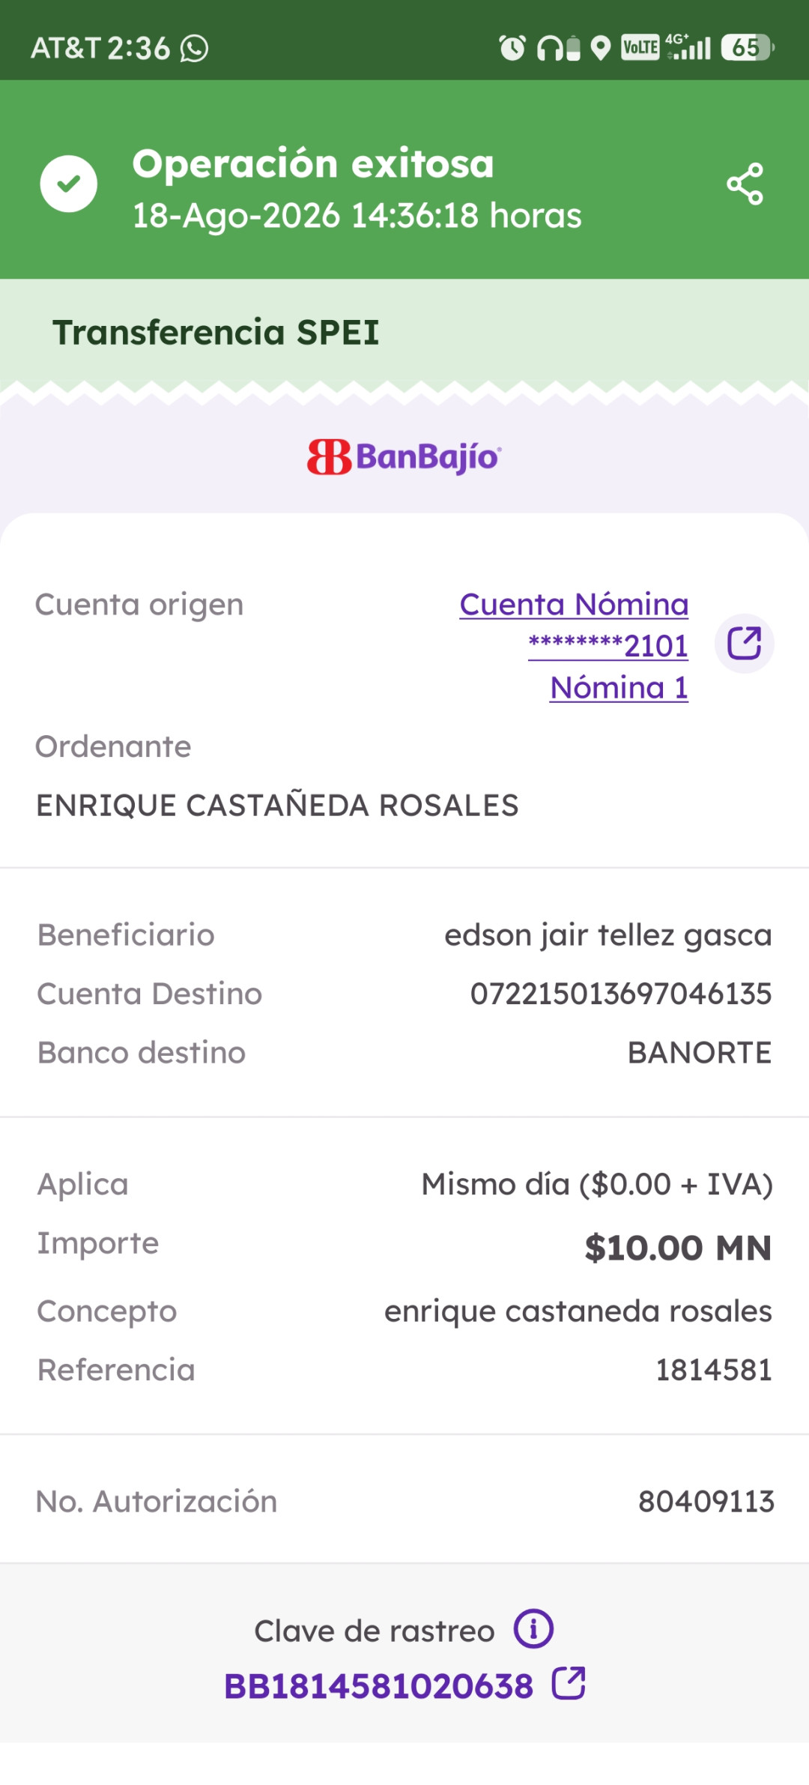The width and height of the screenshot is (809, 1785).
Task: Tap the alarm clock status icon
Action: pyautogui.click(x=512, y=48)
